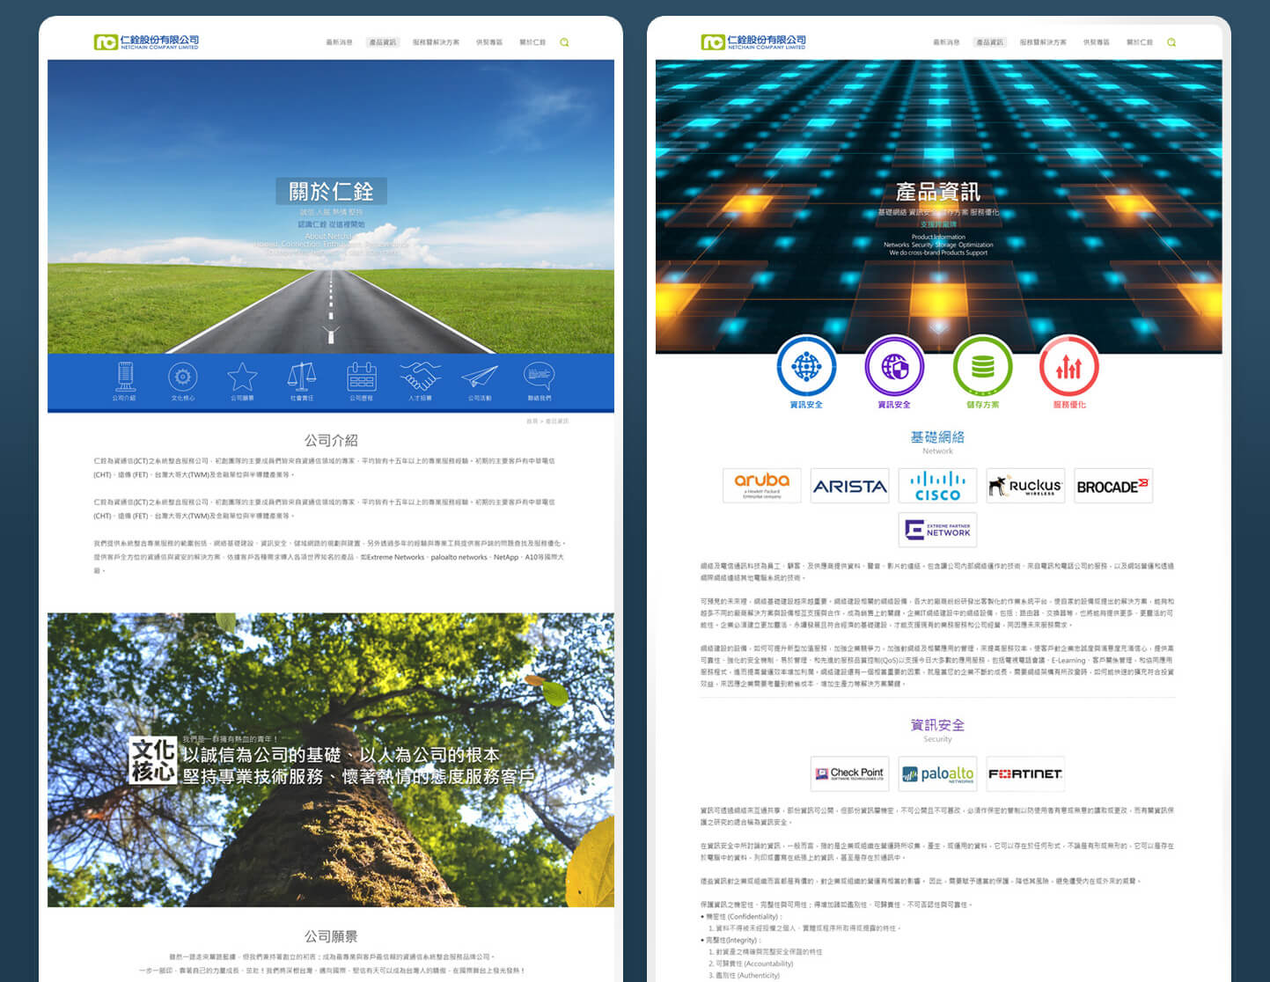
Task: Click the Fortinet logo link
Action: click(1025, 773)
